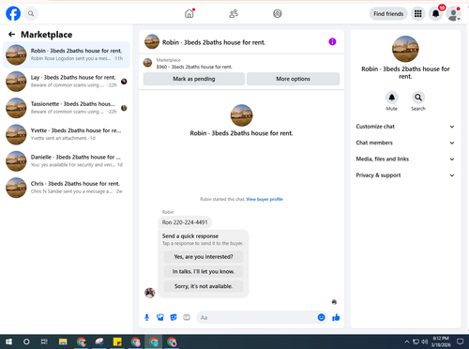Open File Explorer from taskbar
469x349 pixels.
[x=63, y=341]
